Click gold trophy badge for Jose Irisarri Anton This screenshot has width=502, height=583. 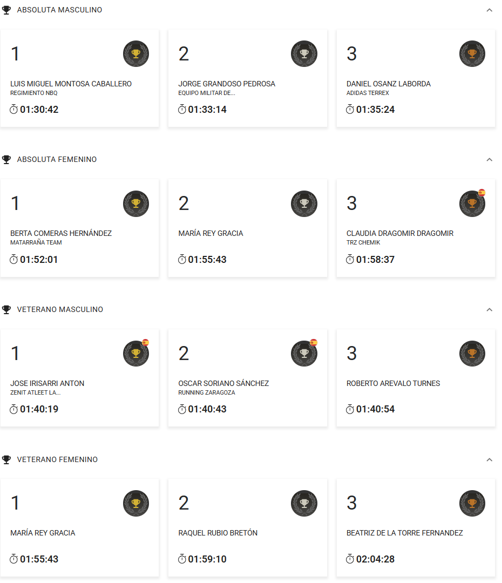(136, 354)
